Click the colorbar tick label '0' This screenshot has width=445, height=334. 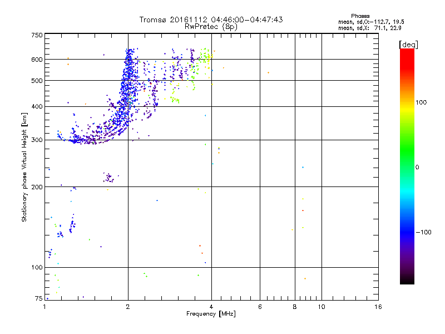point(417,168)
